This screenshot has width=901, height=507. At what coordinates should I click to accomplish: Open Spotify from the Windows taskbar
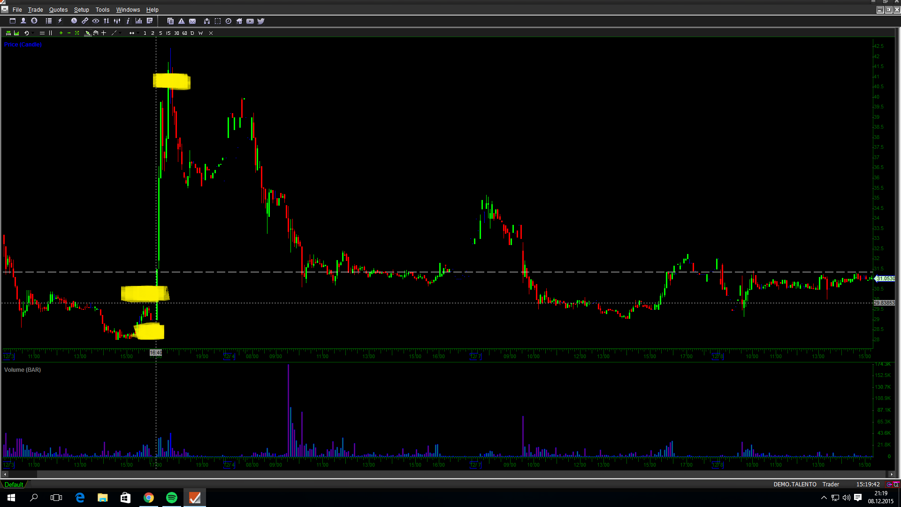172,498
